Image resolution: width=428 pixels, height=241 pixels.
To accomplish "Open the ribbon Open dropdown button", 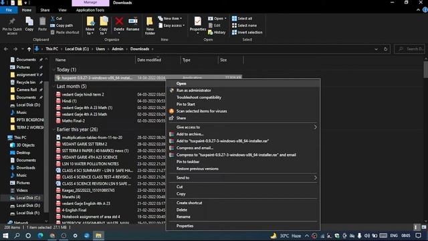I will click(217, 19).
